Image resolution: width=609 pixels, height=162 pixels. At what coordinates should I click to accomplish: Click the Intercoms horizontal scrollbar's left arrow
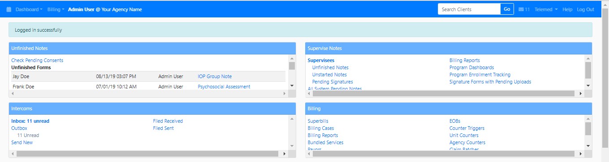[x=12, y=154]
